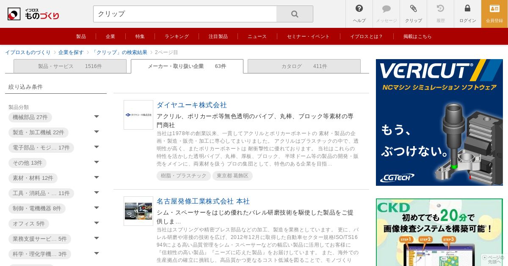Viewport: 508px width, 266px height.
Task: Click the 「クリップ」の検索結果 breadcrumb link
Action: 119,52
